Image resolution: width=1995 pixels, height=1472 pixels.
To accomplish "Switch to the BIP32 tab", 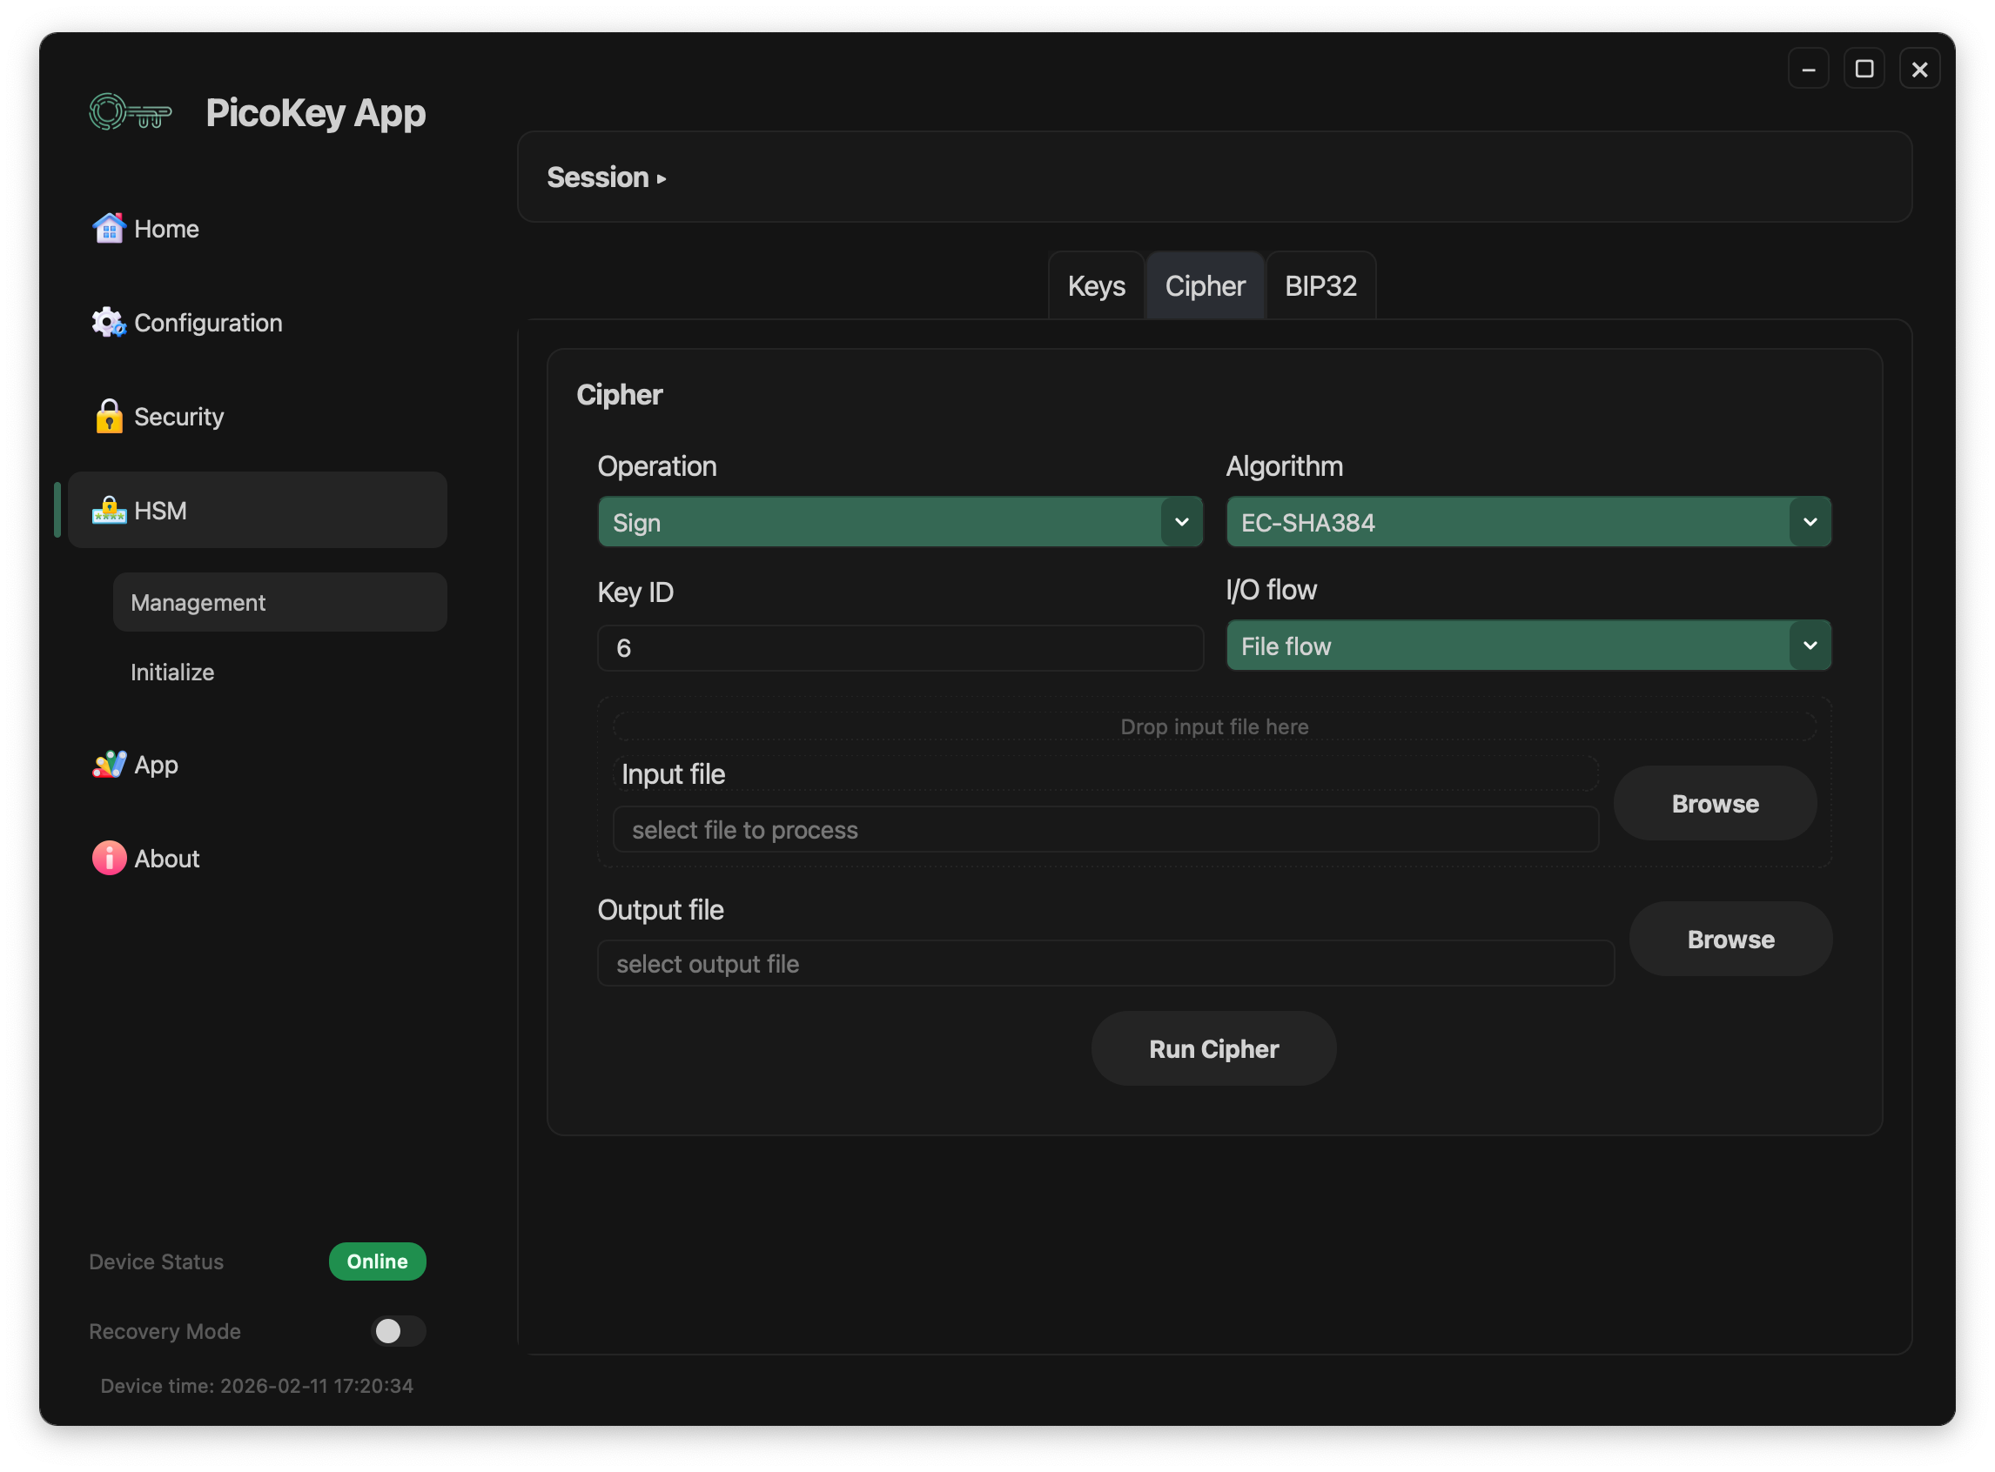I will pyautogui.click(x=1320, y=286).
